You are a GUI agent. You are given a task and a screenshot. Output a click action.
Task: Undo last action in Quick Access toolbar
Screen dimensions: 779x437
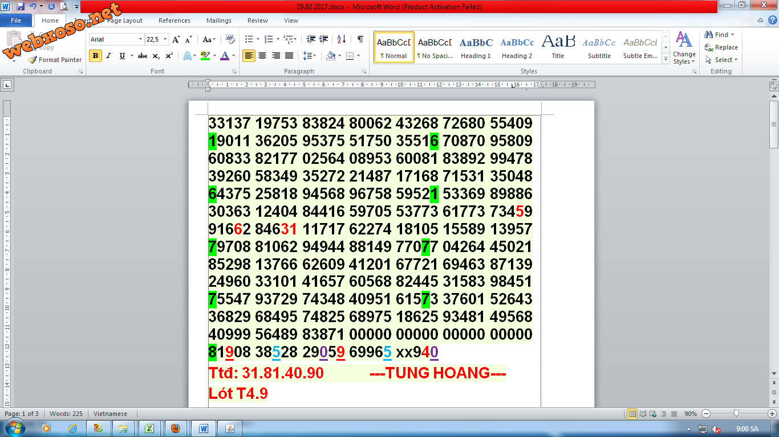coord(33,6)
